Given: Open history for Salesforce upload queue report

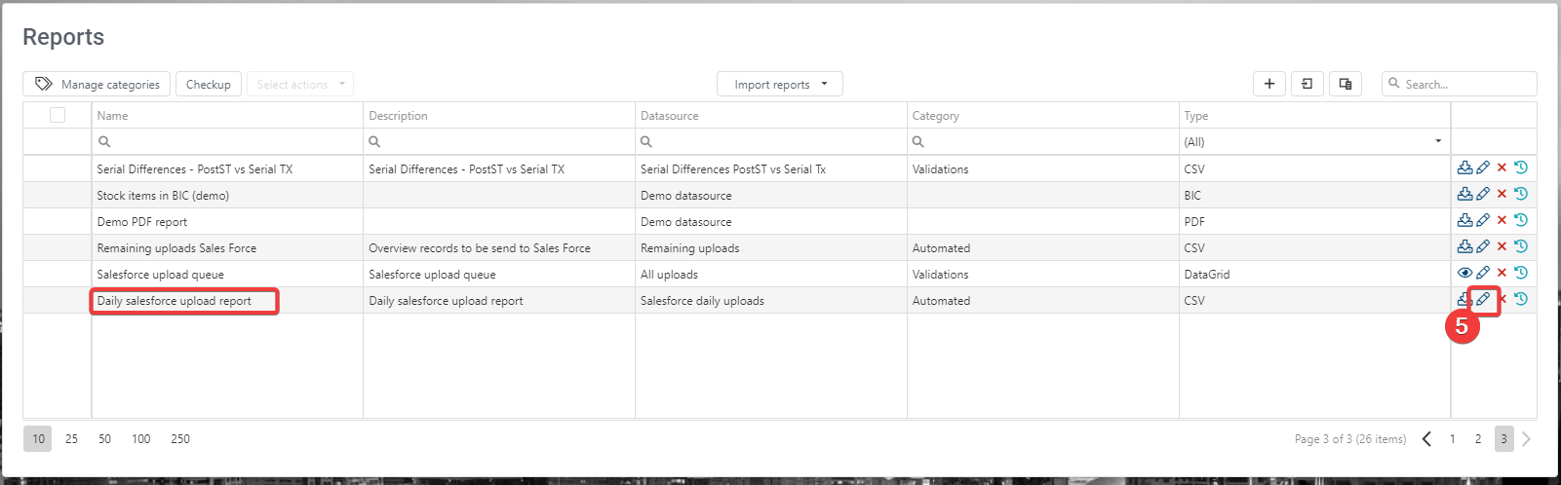Looking at the screenshot, I should point(1520,273).
